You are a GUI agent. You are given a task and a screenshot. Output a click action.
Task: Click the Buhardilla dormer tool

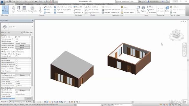(151, 12)
